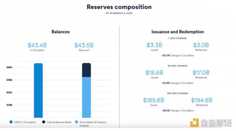Click the $43.5B Reserves figure
The image size is (236, 131).
point(84,45)
